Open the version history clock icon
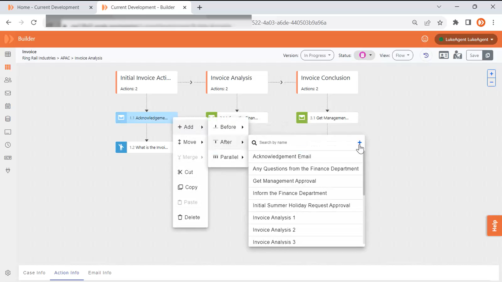Screen dimensions: 502x282 pyautogui.click(x=426, y=55)
